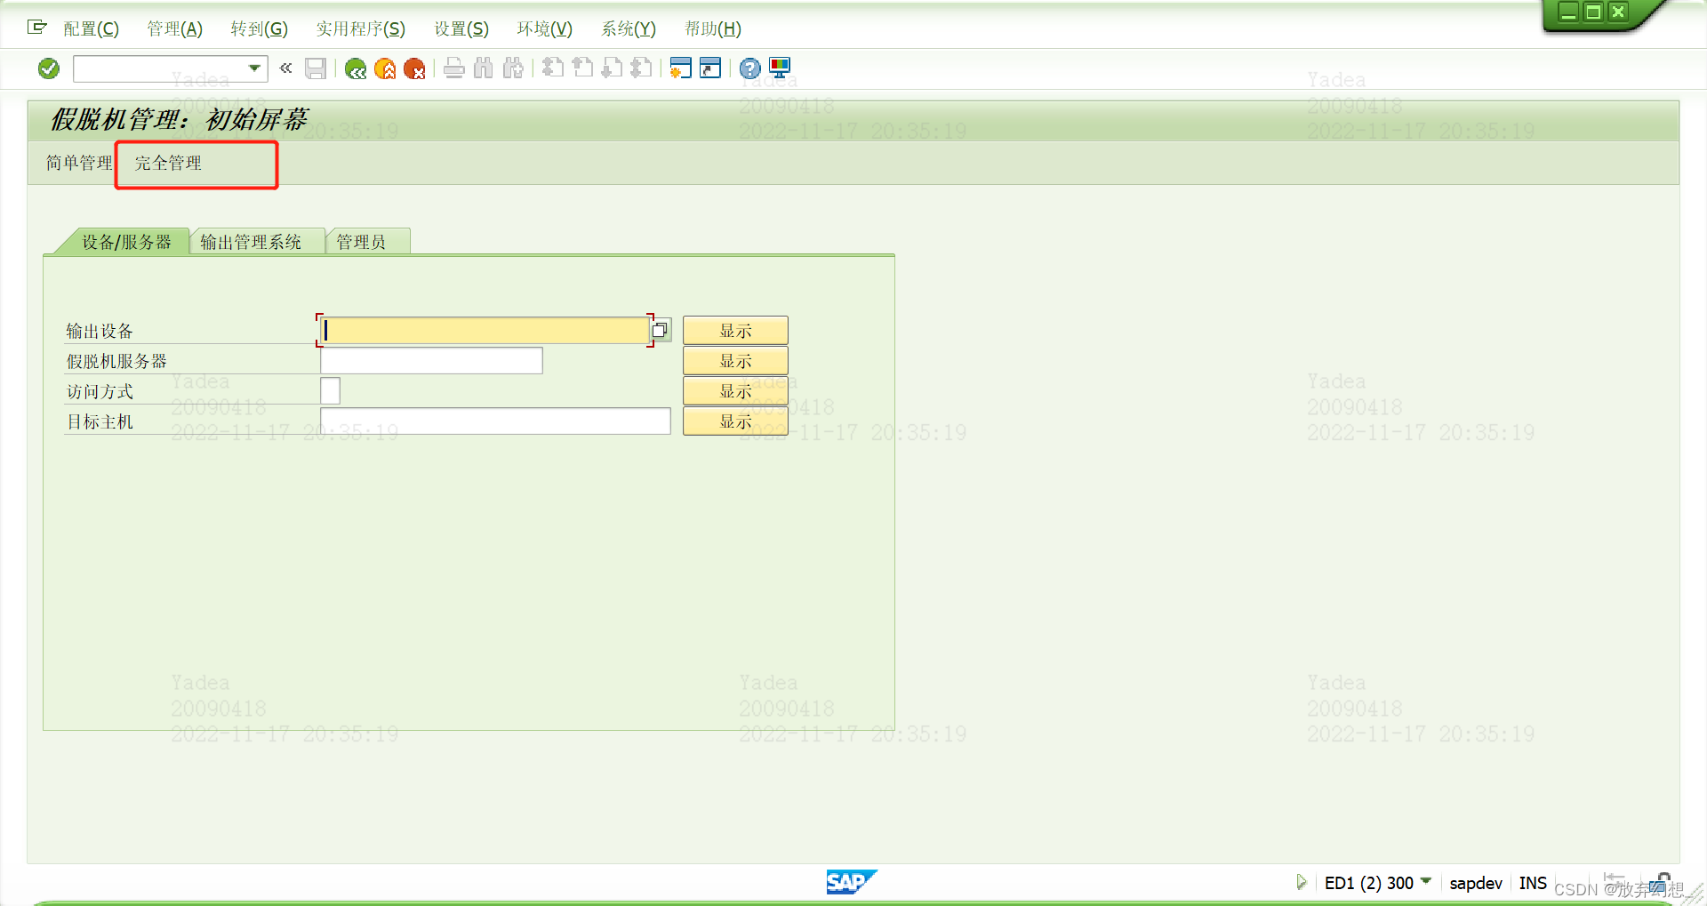This screenshot has height=906, width=1707.
Task: Click the green Enter checkmark icon
Action: pyautogui.click(x=49, y=68)
